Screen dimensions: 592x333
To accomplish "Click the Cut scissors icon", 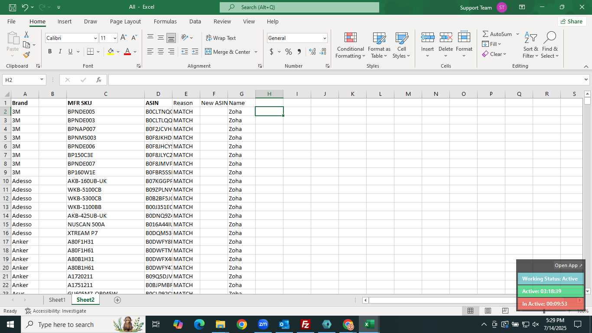I will coord(26,34).
